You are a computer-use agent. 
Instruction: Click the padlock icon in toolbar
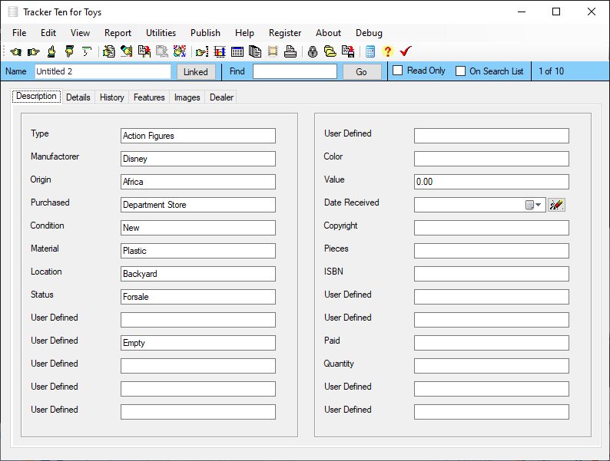tap(313, 51)
